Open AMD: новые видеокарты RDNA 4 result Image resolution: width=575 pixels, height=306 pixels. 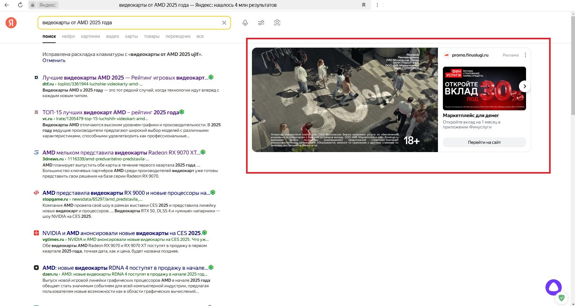[125, 268]
